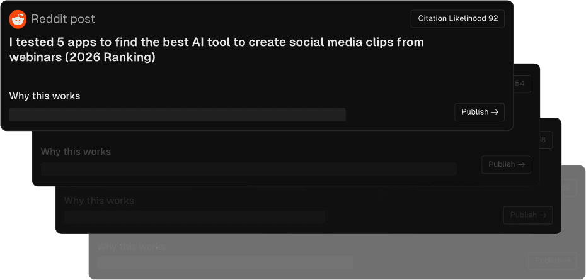
Task: Click the score badge showing 54
Action: [x=521, y=84]
